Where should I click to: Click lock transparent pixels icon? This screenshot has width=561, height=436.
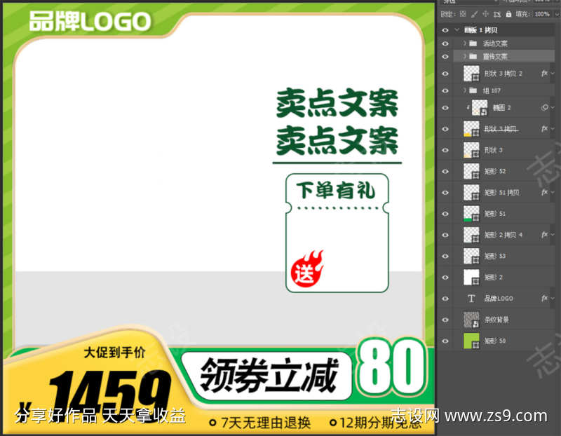tap(463, 14)
